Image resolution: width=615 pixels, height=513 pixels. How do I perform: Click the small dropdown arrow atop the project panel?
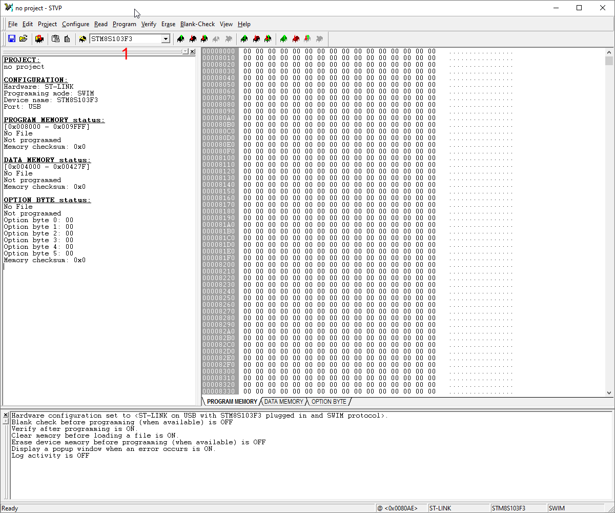point(186,51)
